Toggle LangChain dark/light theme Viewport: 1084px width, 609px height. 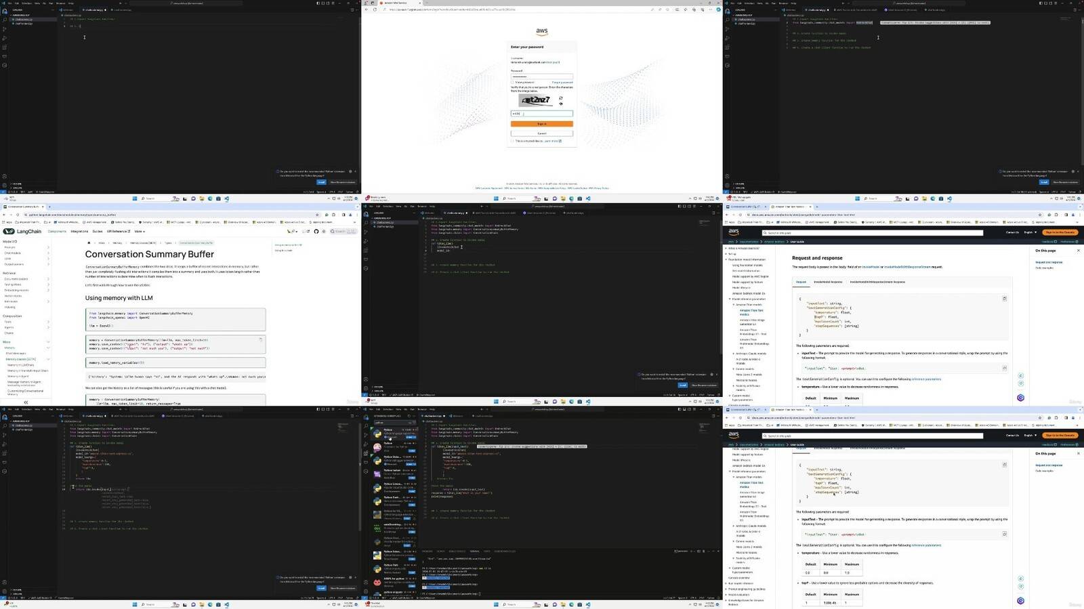tap(324, 231)
